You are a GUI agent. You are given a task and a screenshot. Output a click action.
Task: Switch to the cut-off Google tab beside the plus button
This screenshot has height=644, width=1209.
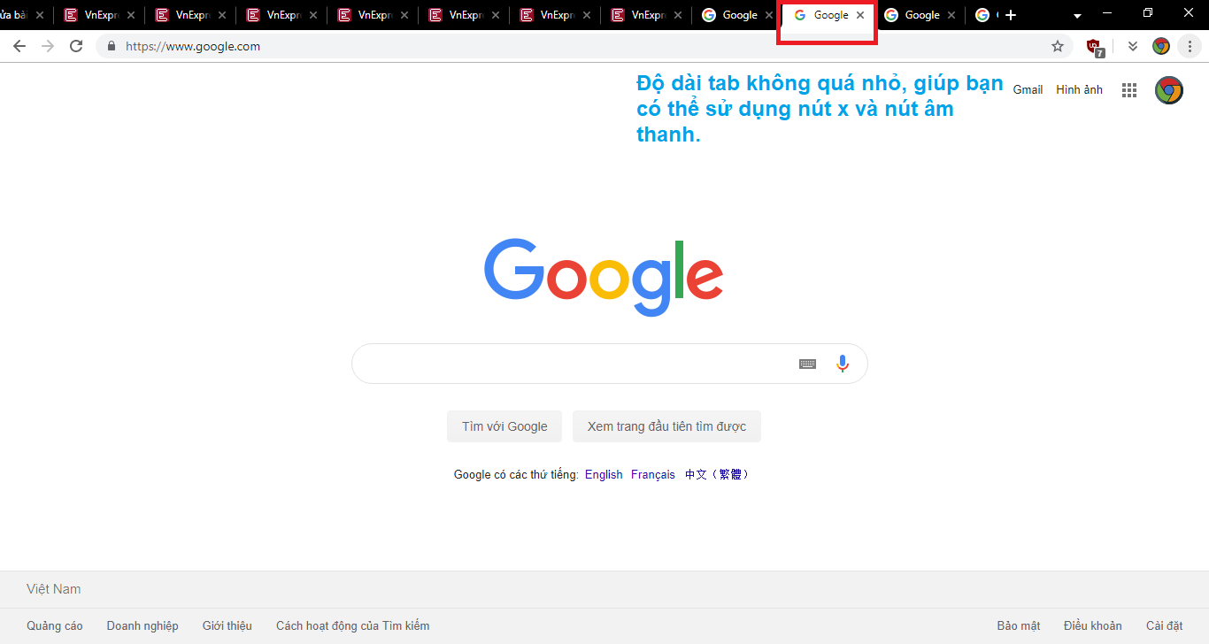[984, 15]
